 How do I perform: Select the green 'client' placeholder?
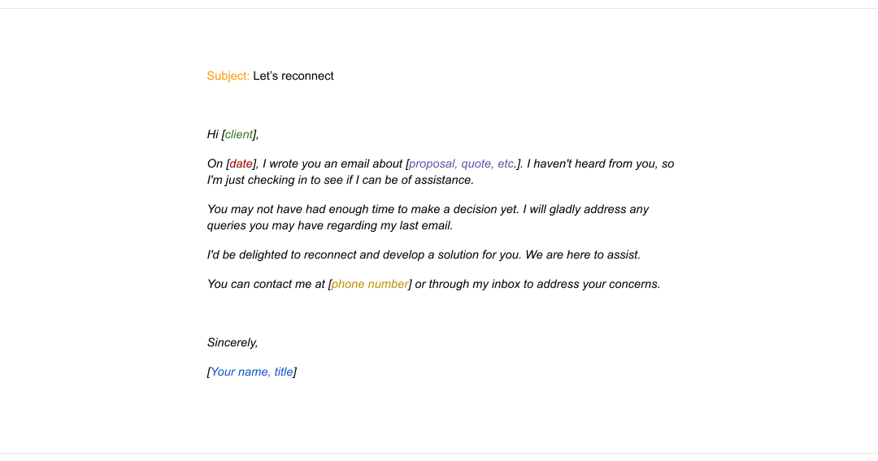pos(238,134)
